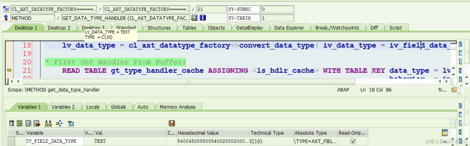Select the Auto tab
Image resolution: width=470 pixels, height=146 pixels.
click(143, 107)
